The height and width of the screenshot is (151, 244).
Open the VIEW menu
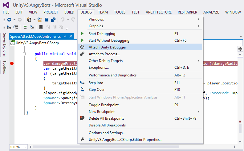click(x=33, y=12)
